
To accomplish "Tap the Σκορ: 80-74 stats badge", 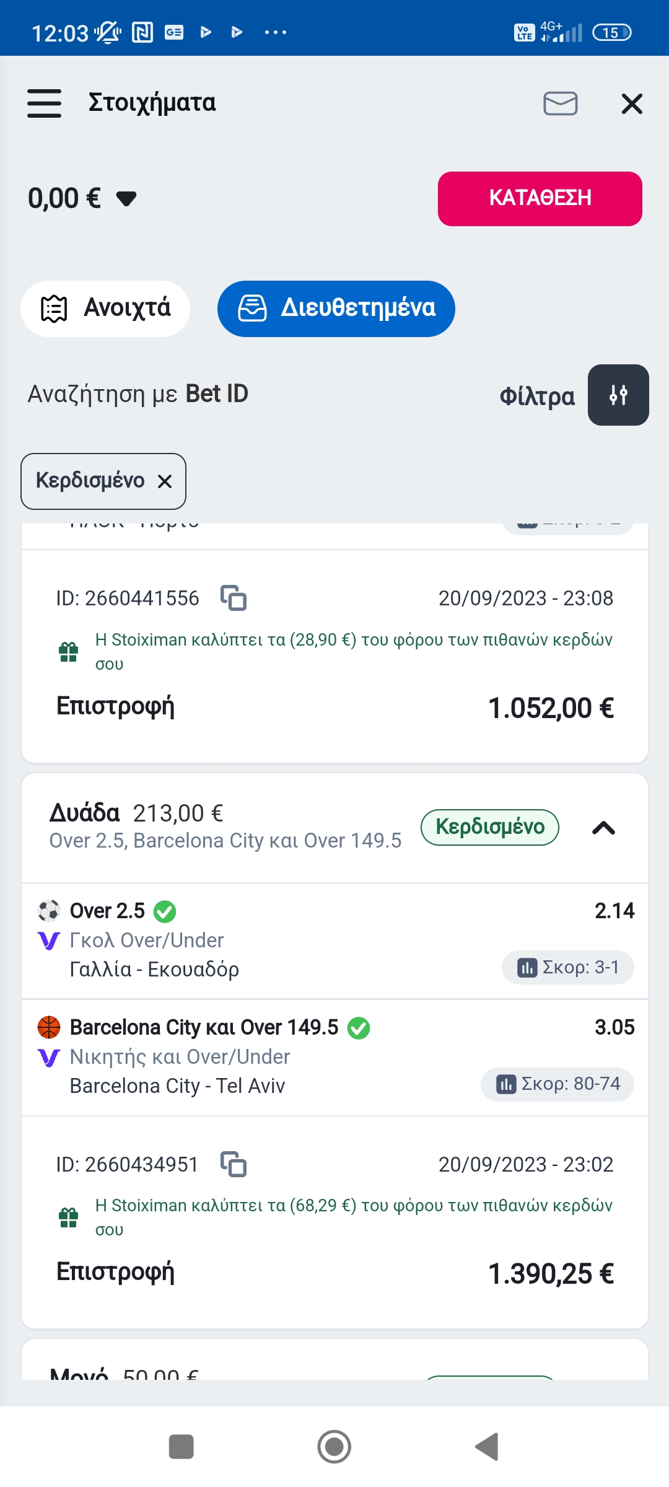I will [x=557, y=1084].
